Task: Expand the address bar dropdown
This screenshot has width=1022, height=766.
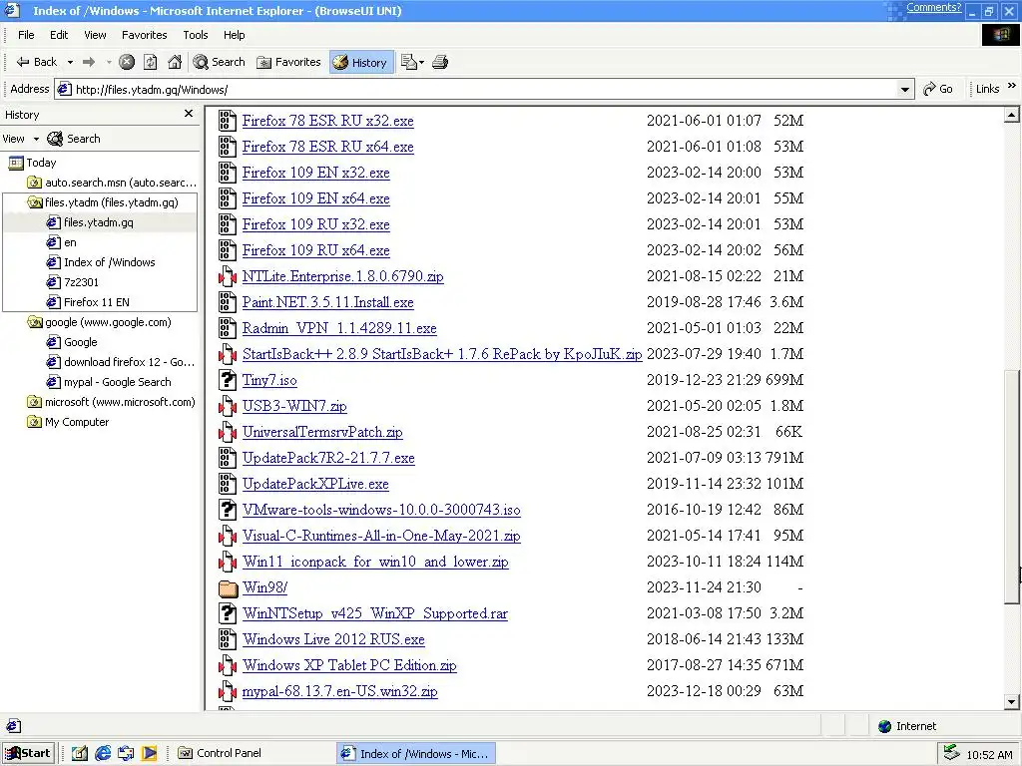Action: tap(904, 89)
